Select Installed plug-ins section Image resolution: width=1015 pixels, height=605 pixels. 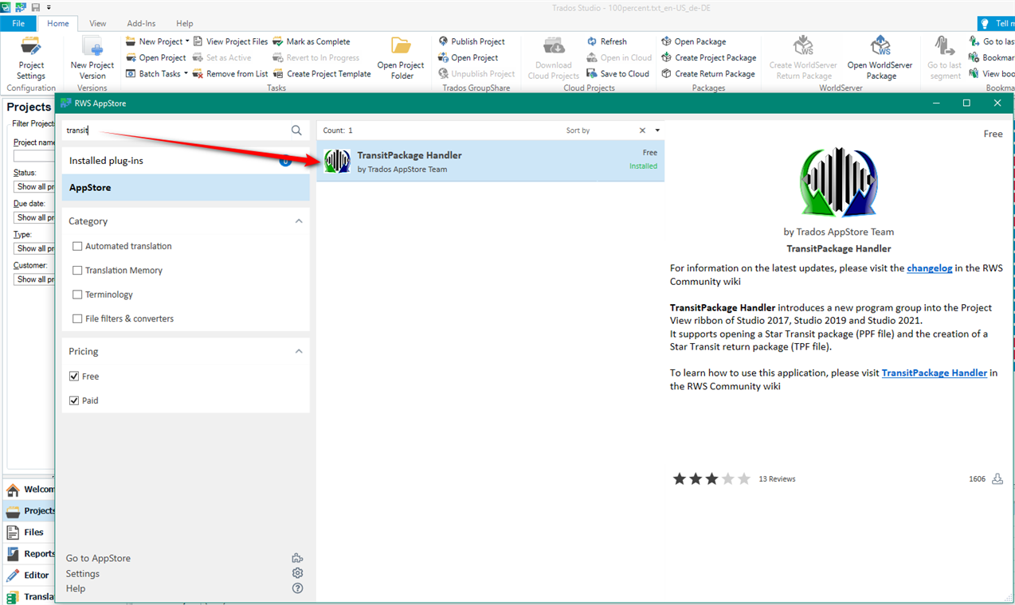(186, 161)
